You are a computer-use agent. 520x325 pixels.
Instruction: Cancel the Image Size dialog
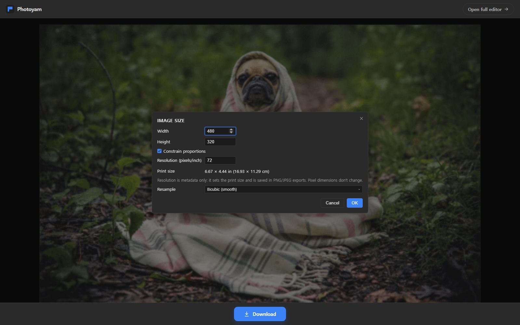(332, 203)
